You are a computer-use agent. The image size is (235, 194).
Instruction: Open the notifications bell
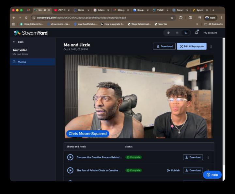196,32
